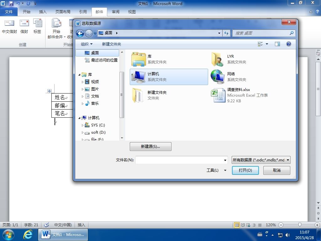Screen dimensions: 321x241
Task: Click the 文件名 text input field
Action: pyautogui.click(x=179, y=160)
